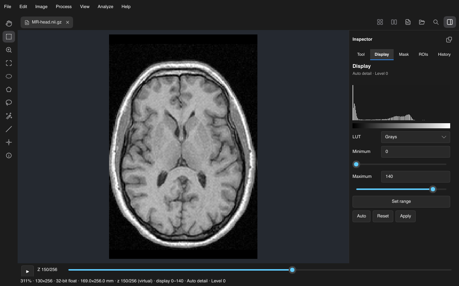This screenshot has width=459, height=286.
Task: Switch to the ROIs inspector tab
Action: (x=423, y=54)
